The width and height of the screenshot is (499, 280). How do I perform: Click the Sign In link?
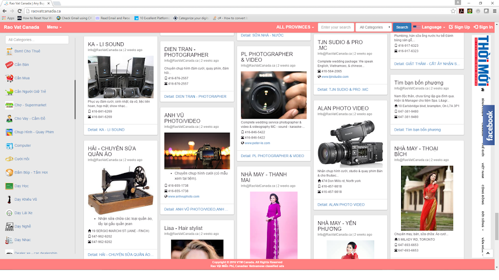click(483, 27)
